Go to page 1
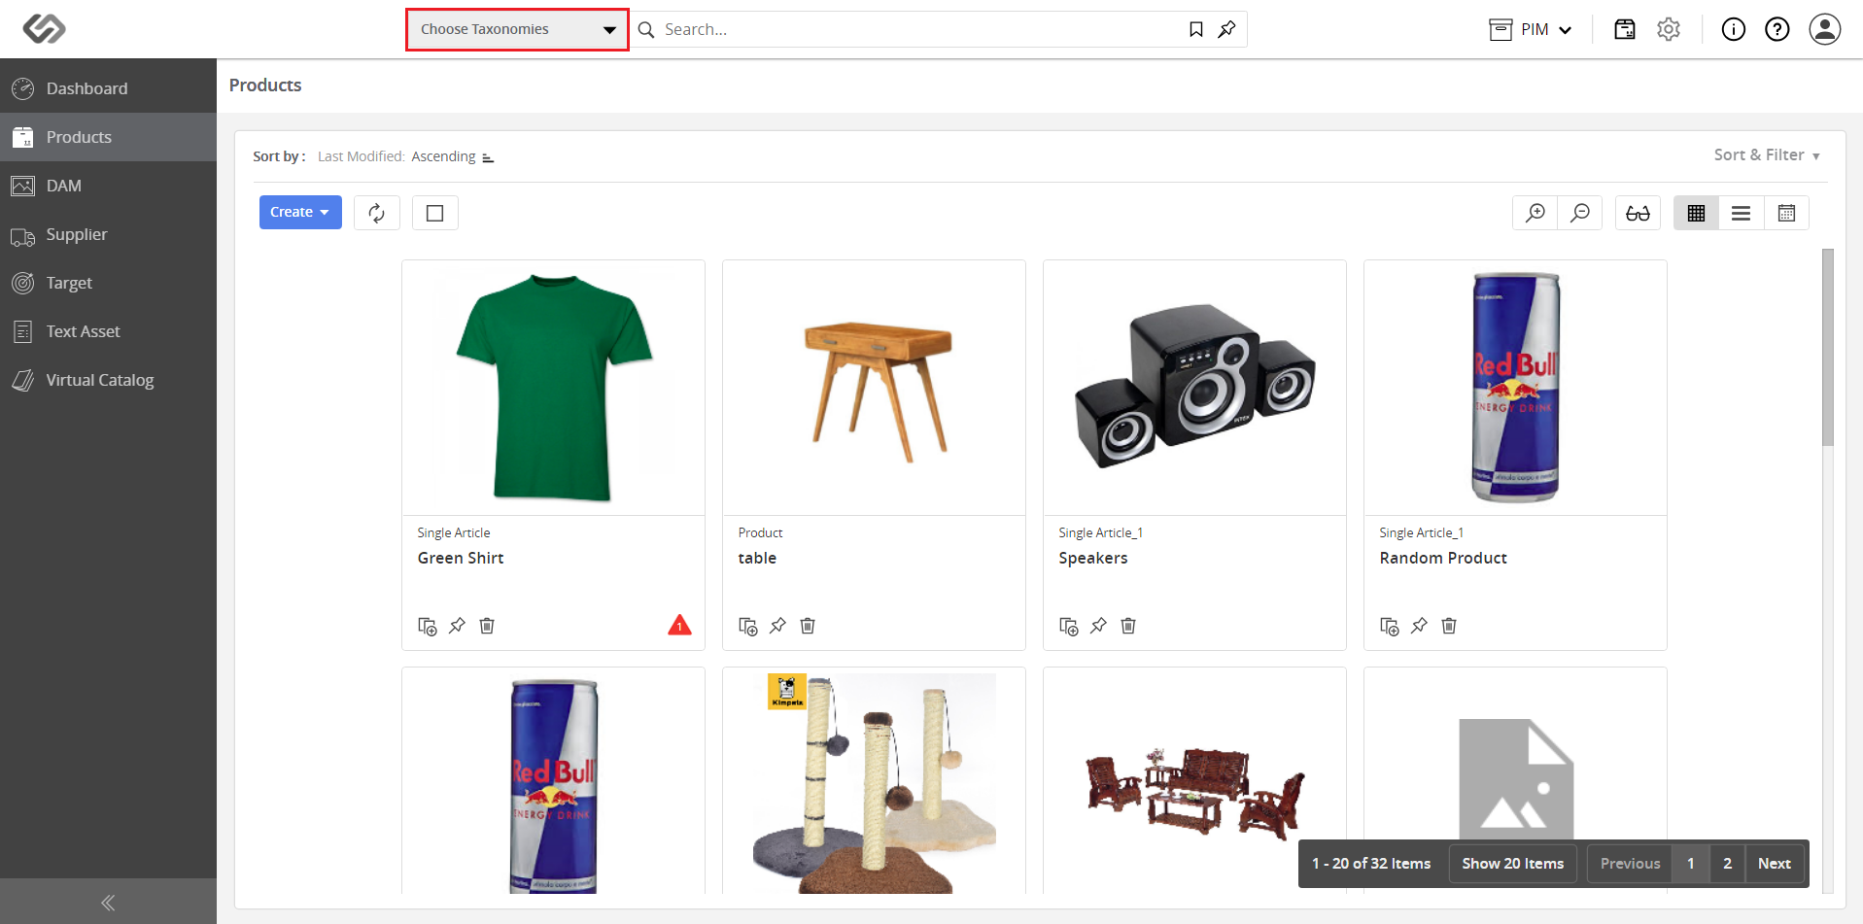The width and height of the screenshot is (1863, 924). tap(1691, 864)
